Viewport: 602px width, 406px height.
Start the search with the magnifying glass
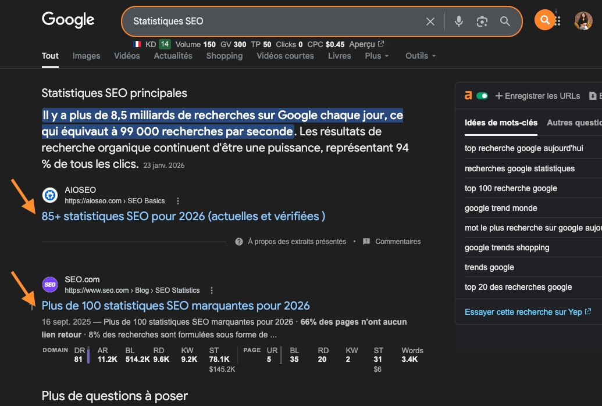pyautogui.click(x=504, y=21)
